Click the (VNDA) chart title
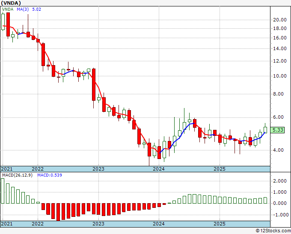Image resolution: width=291 pixels, height=234 pixels. click(x=11, y=4)
